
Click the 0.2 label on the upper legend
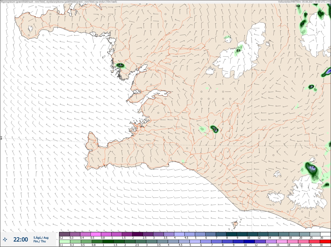[61, 237]
